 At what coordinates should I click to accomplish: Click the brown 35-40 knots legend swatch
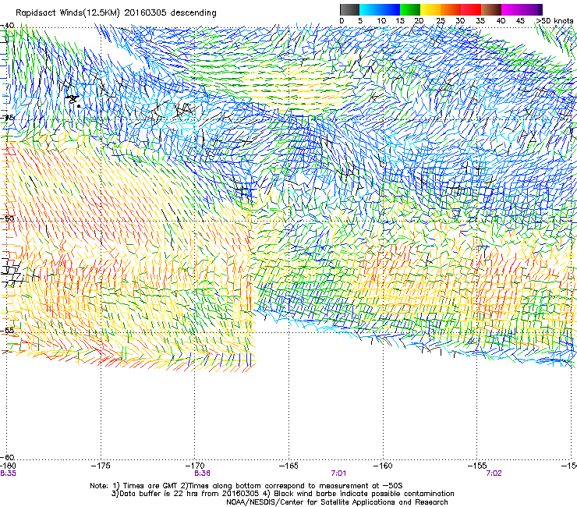point(491,9)
